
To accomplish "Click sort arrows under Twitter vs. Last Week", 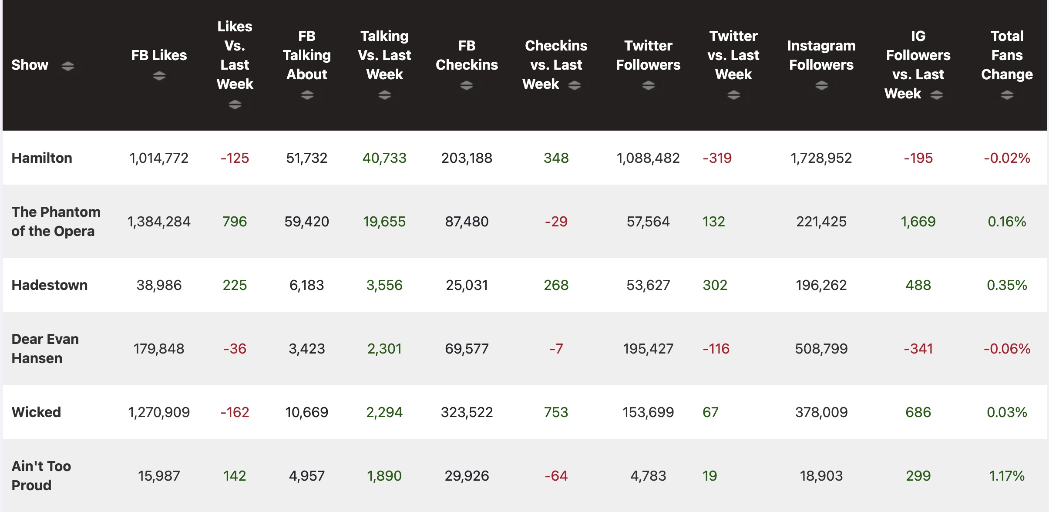I will click(733, 95).
